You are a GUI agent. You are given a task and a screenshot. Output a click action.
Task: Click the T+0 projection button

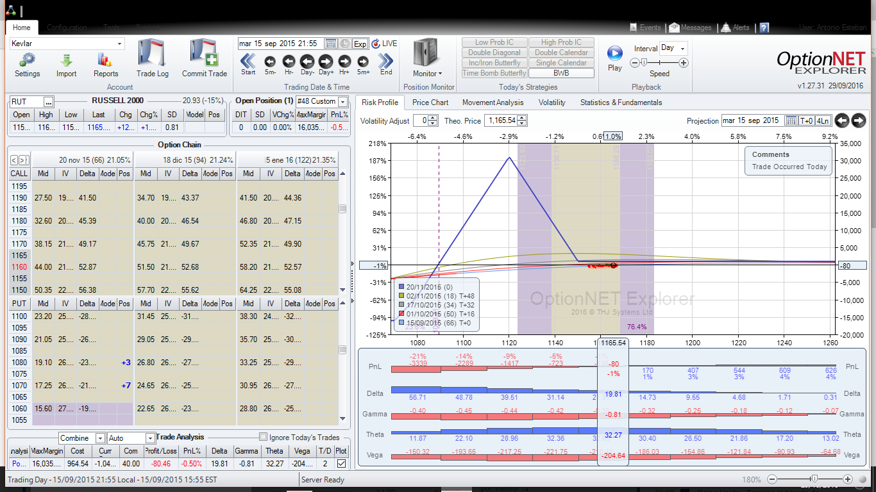pyautogui.click(x=807, y=120)
